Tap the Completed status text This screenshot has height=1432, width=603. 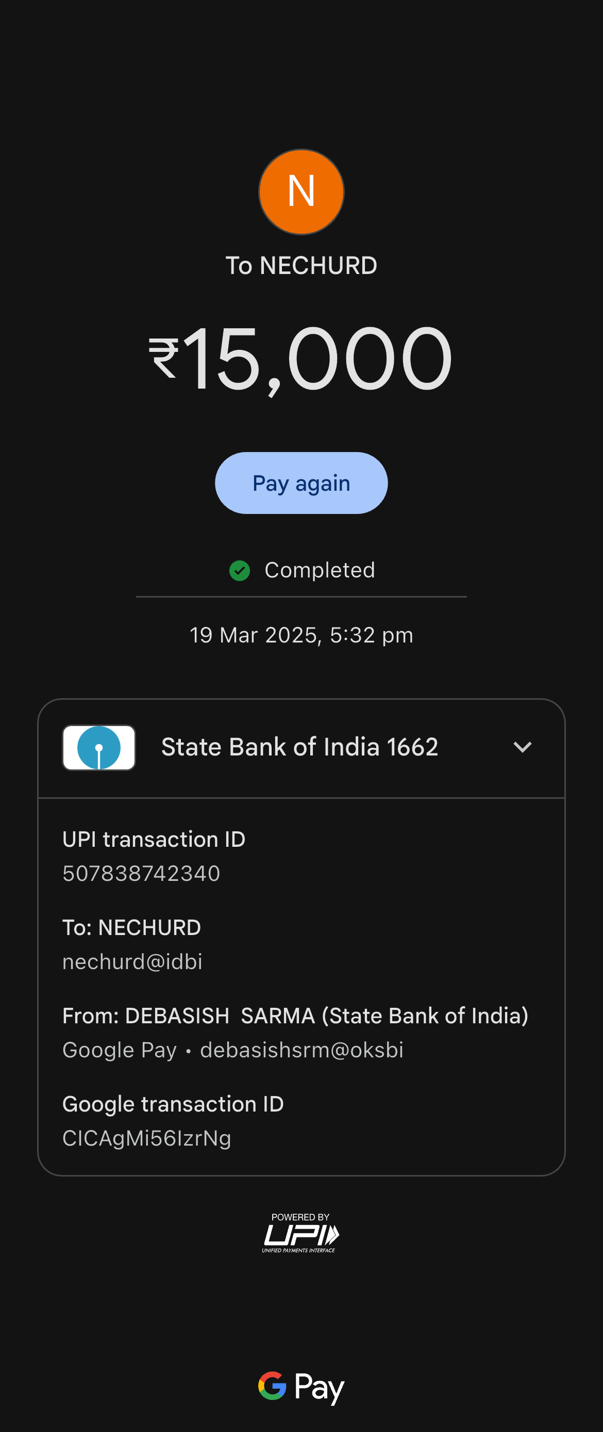pyautogui.click(x=319, y=570)
